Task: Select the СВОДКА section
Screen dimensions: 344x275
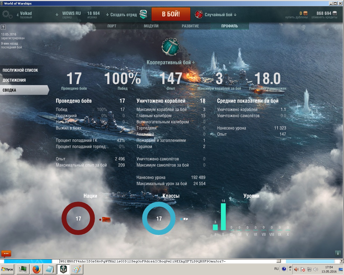Action: click(24, 90)
